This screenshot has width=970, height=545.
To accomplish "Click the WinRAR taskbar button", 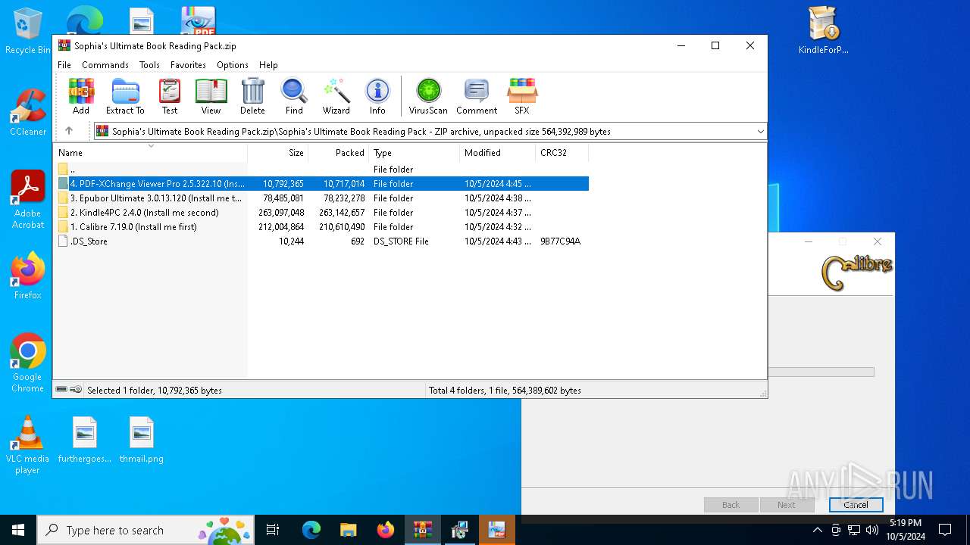I will pos(423,530).
